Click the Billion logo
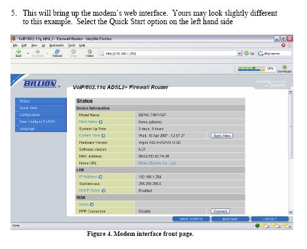Screen dimensions: 307x249 click(40, 84)
